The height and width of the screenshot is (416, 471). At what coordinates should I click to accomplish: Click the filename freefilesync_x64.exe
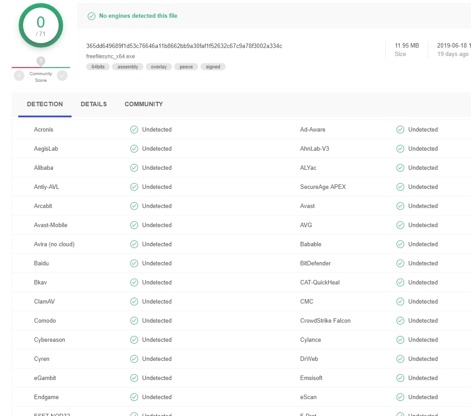click(x=111, y=56)
